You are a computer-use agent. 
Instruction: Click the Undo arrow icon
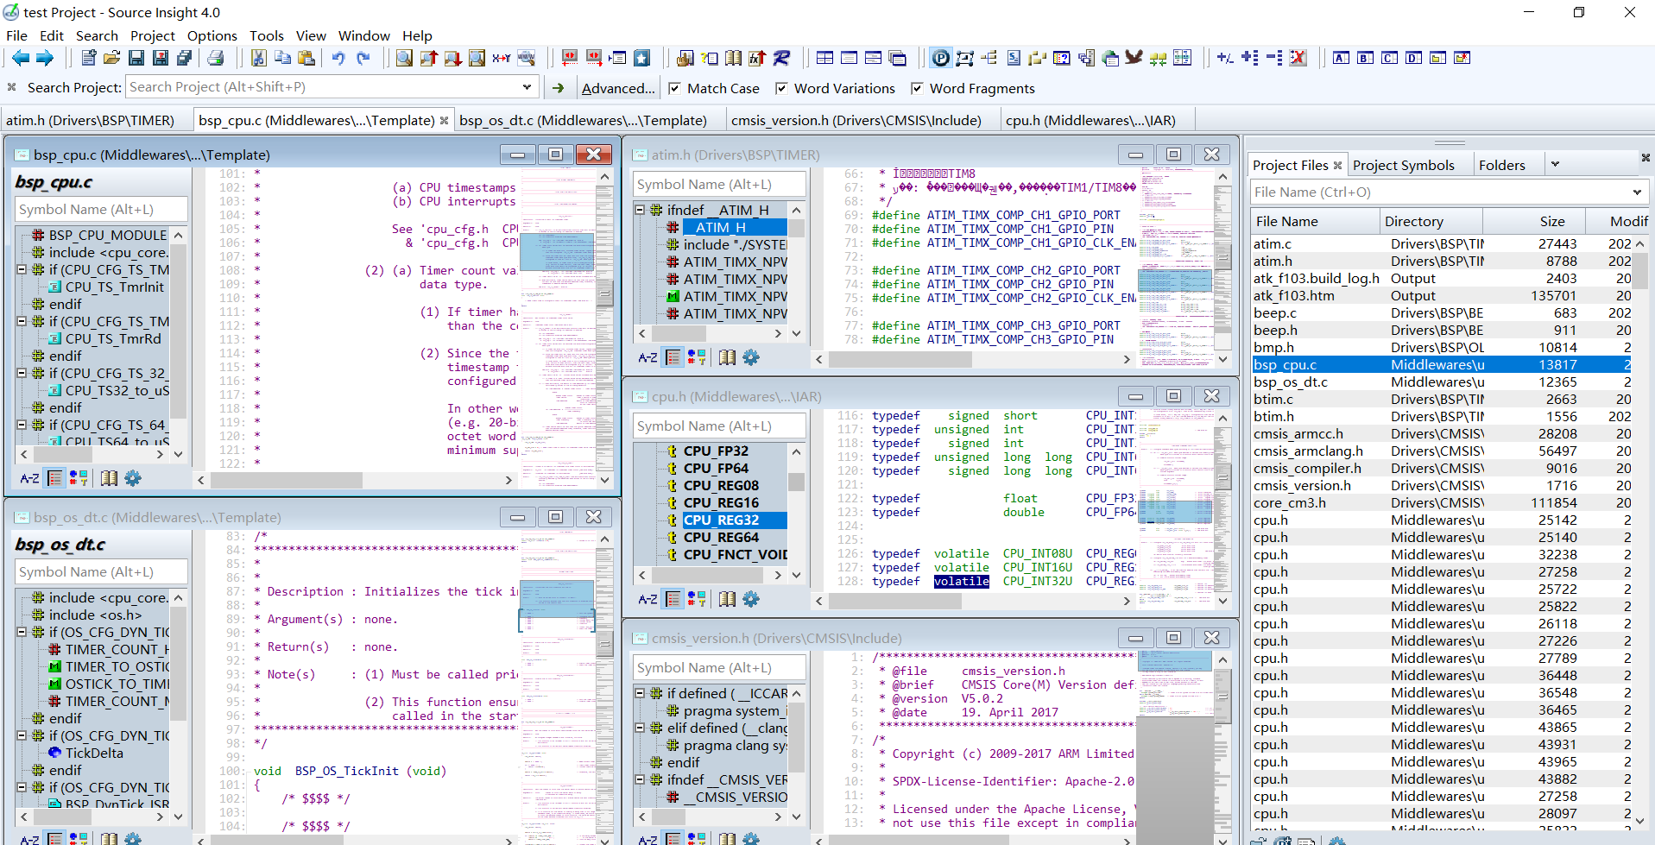[338, 58]
